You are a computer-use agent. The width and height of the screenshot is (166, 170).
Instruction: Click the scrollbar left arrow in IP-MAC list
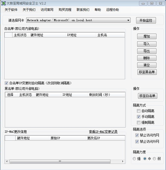coord(7,161)
